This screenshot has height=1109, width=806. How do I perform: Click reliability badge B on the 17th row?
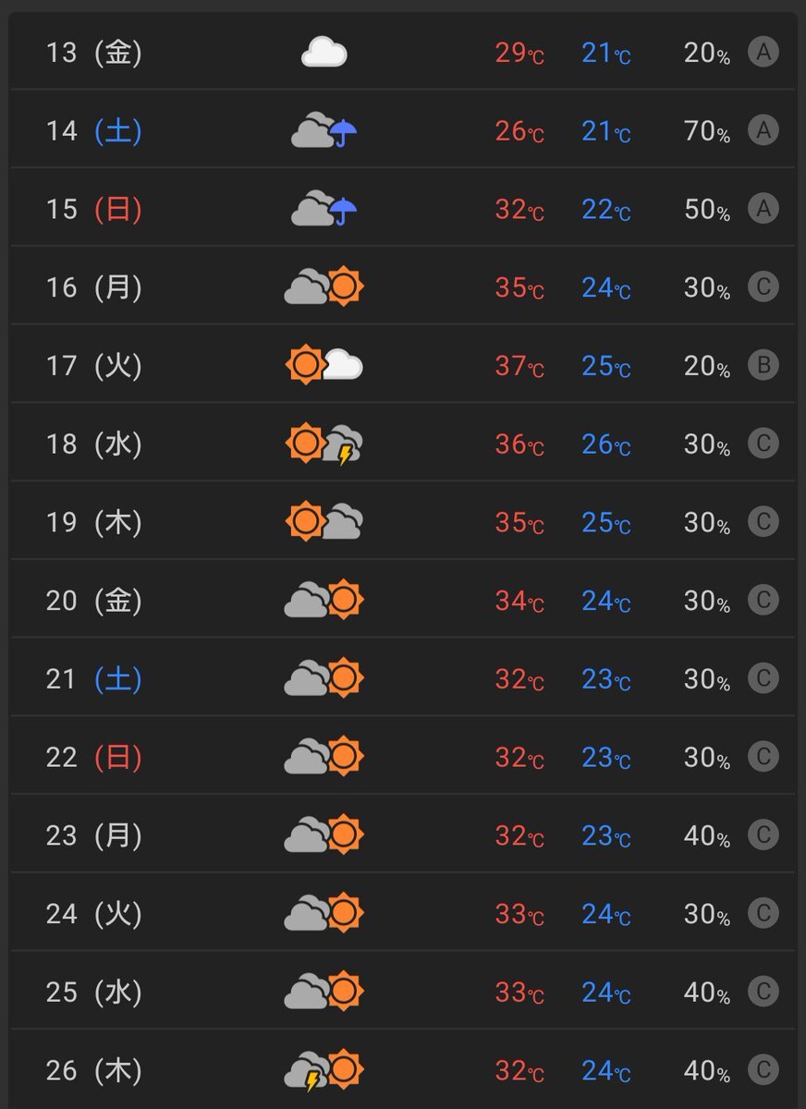[763, 366]
